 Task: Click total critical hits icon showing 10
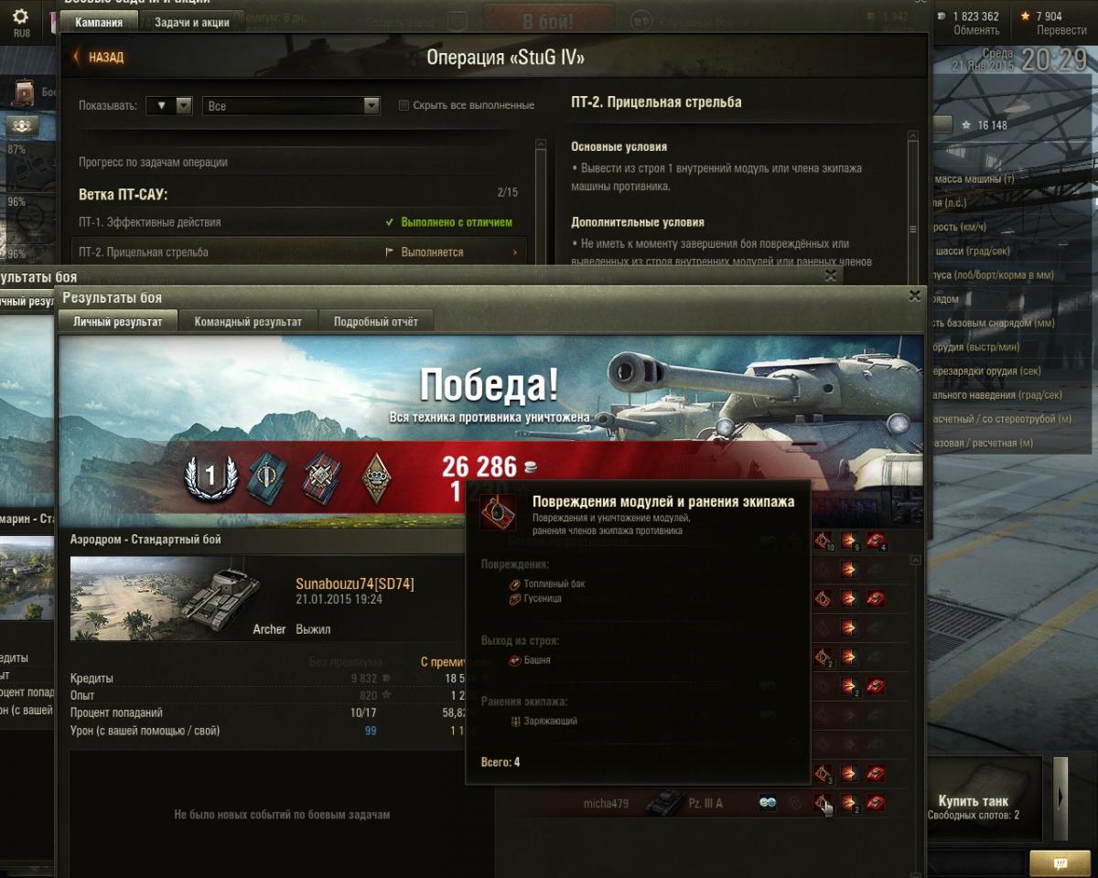823,541
